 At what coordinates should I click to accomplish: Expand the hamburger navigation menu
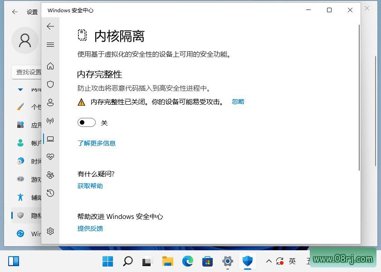click(50, 44)
